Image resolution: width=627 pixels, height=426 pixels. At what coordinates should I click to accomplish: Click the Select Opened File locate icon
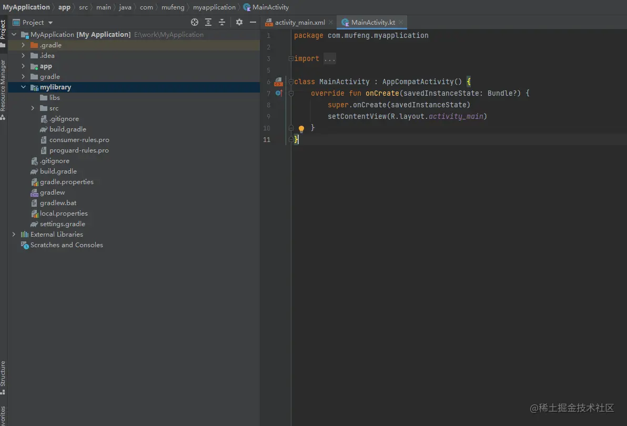coord(194,23)
